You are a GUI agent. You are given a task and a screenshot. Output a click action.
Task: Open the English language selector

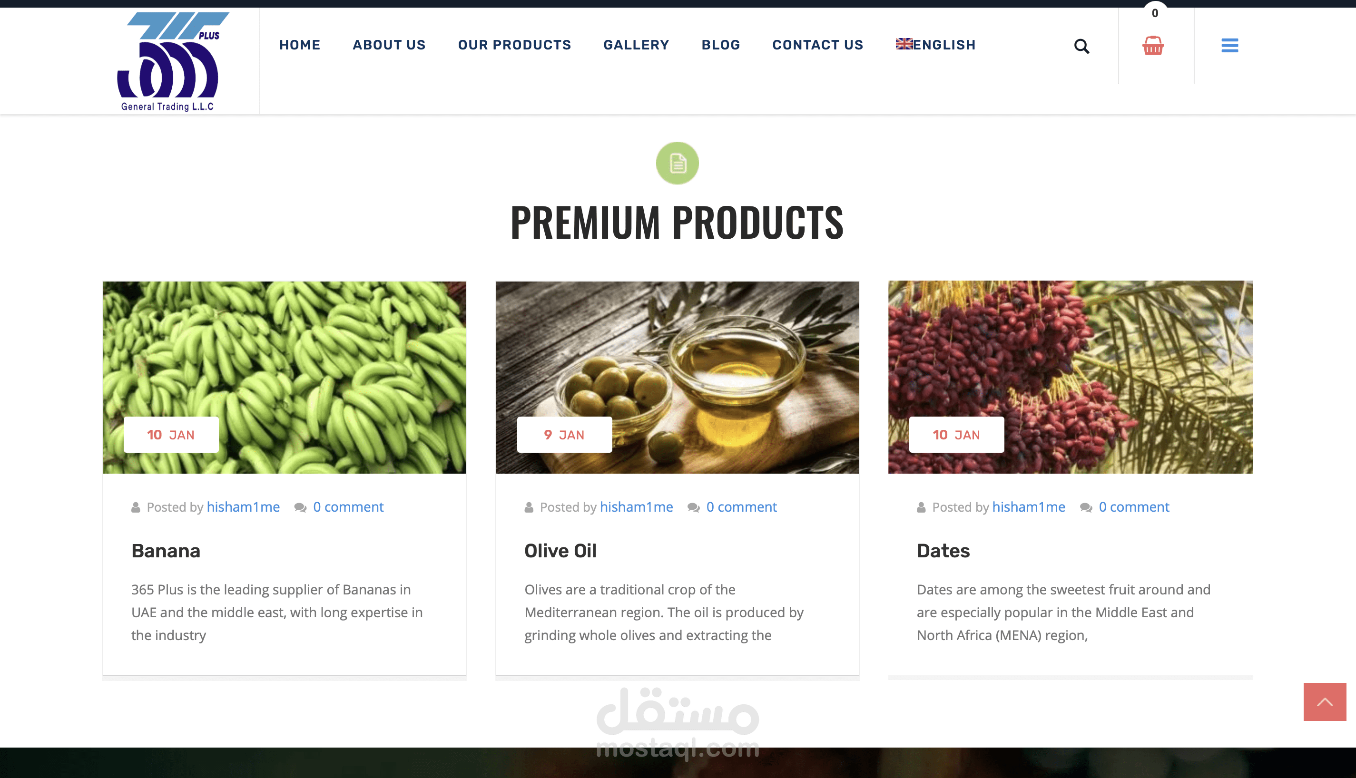[x=936, y=45]
